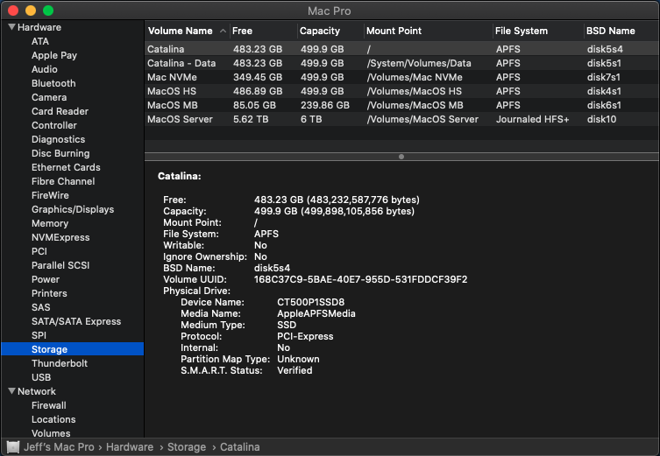The height and width of the screenshot is (456, 660).
Task: Click the sort arrow on Volume Name
Action: [224, 32]
